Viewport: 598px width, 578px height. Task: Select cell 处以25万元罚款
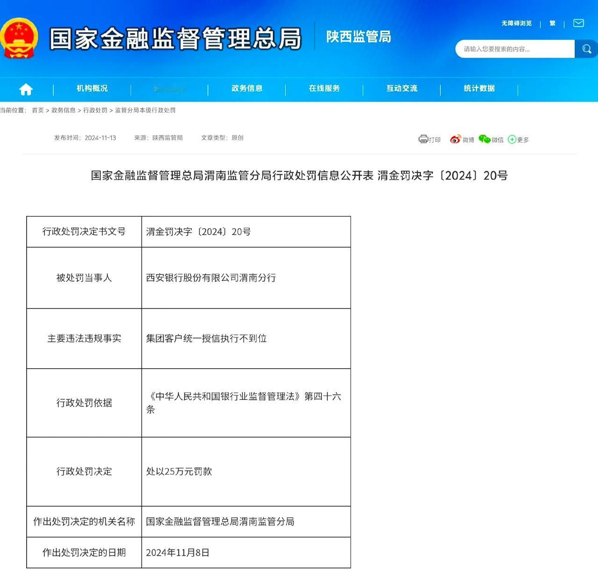246,471
